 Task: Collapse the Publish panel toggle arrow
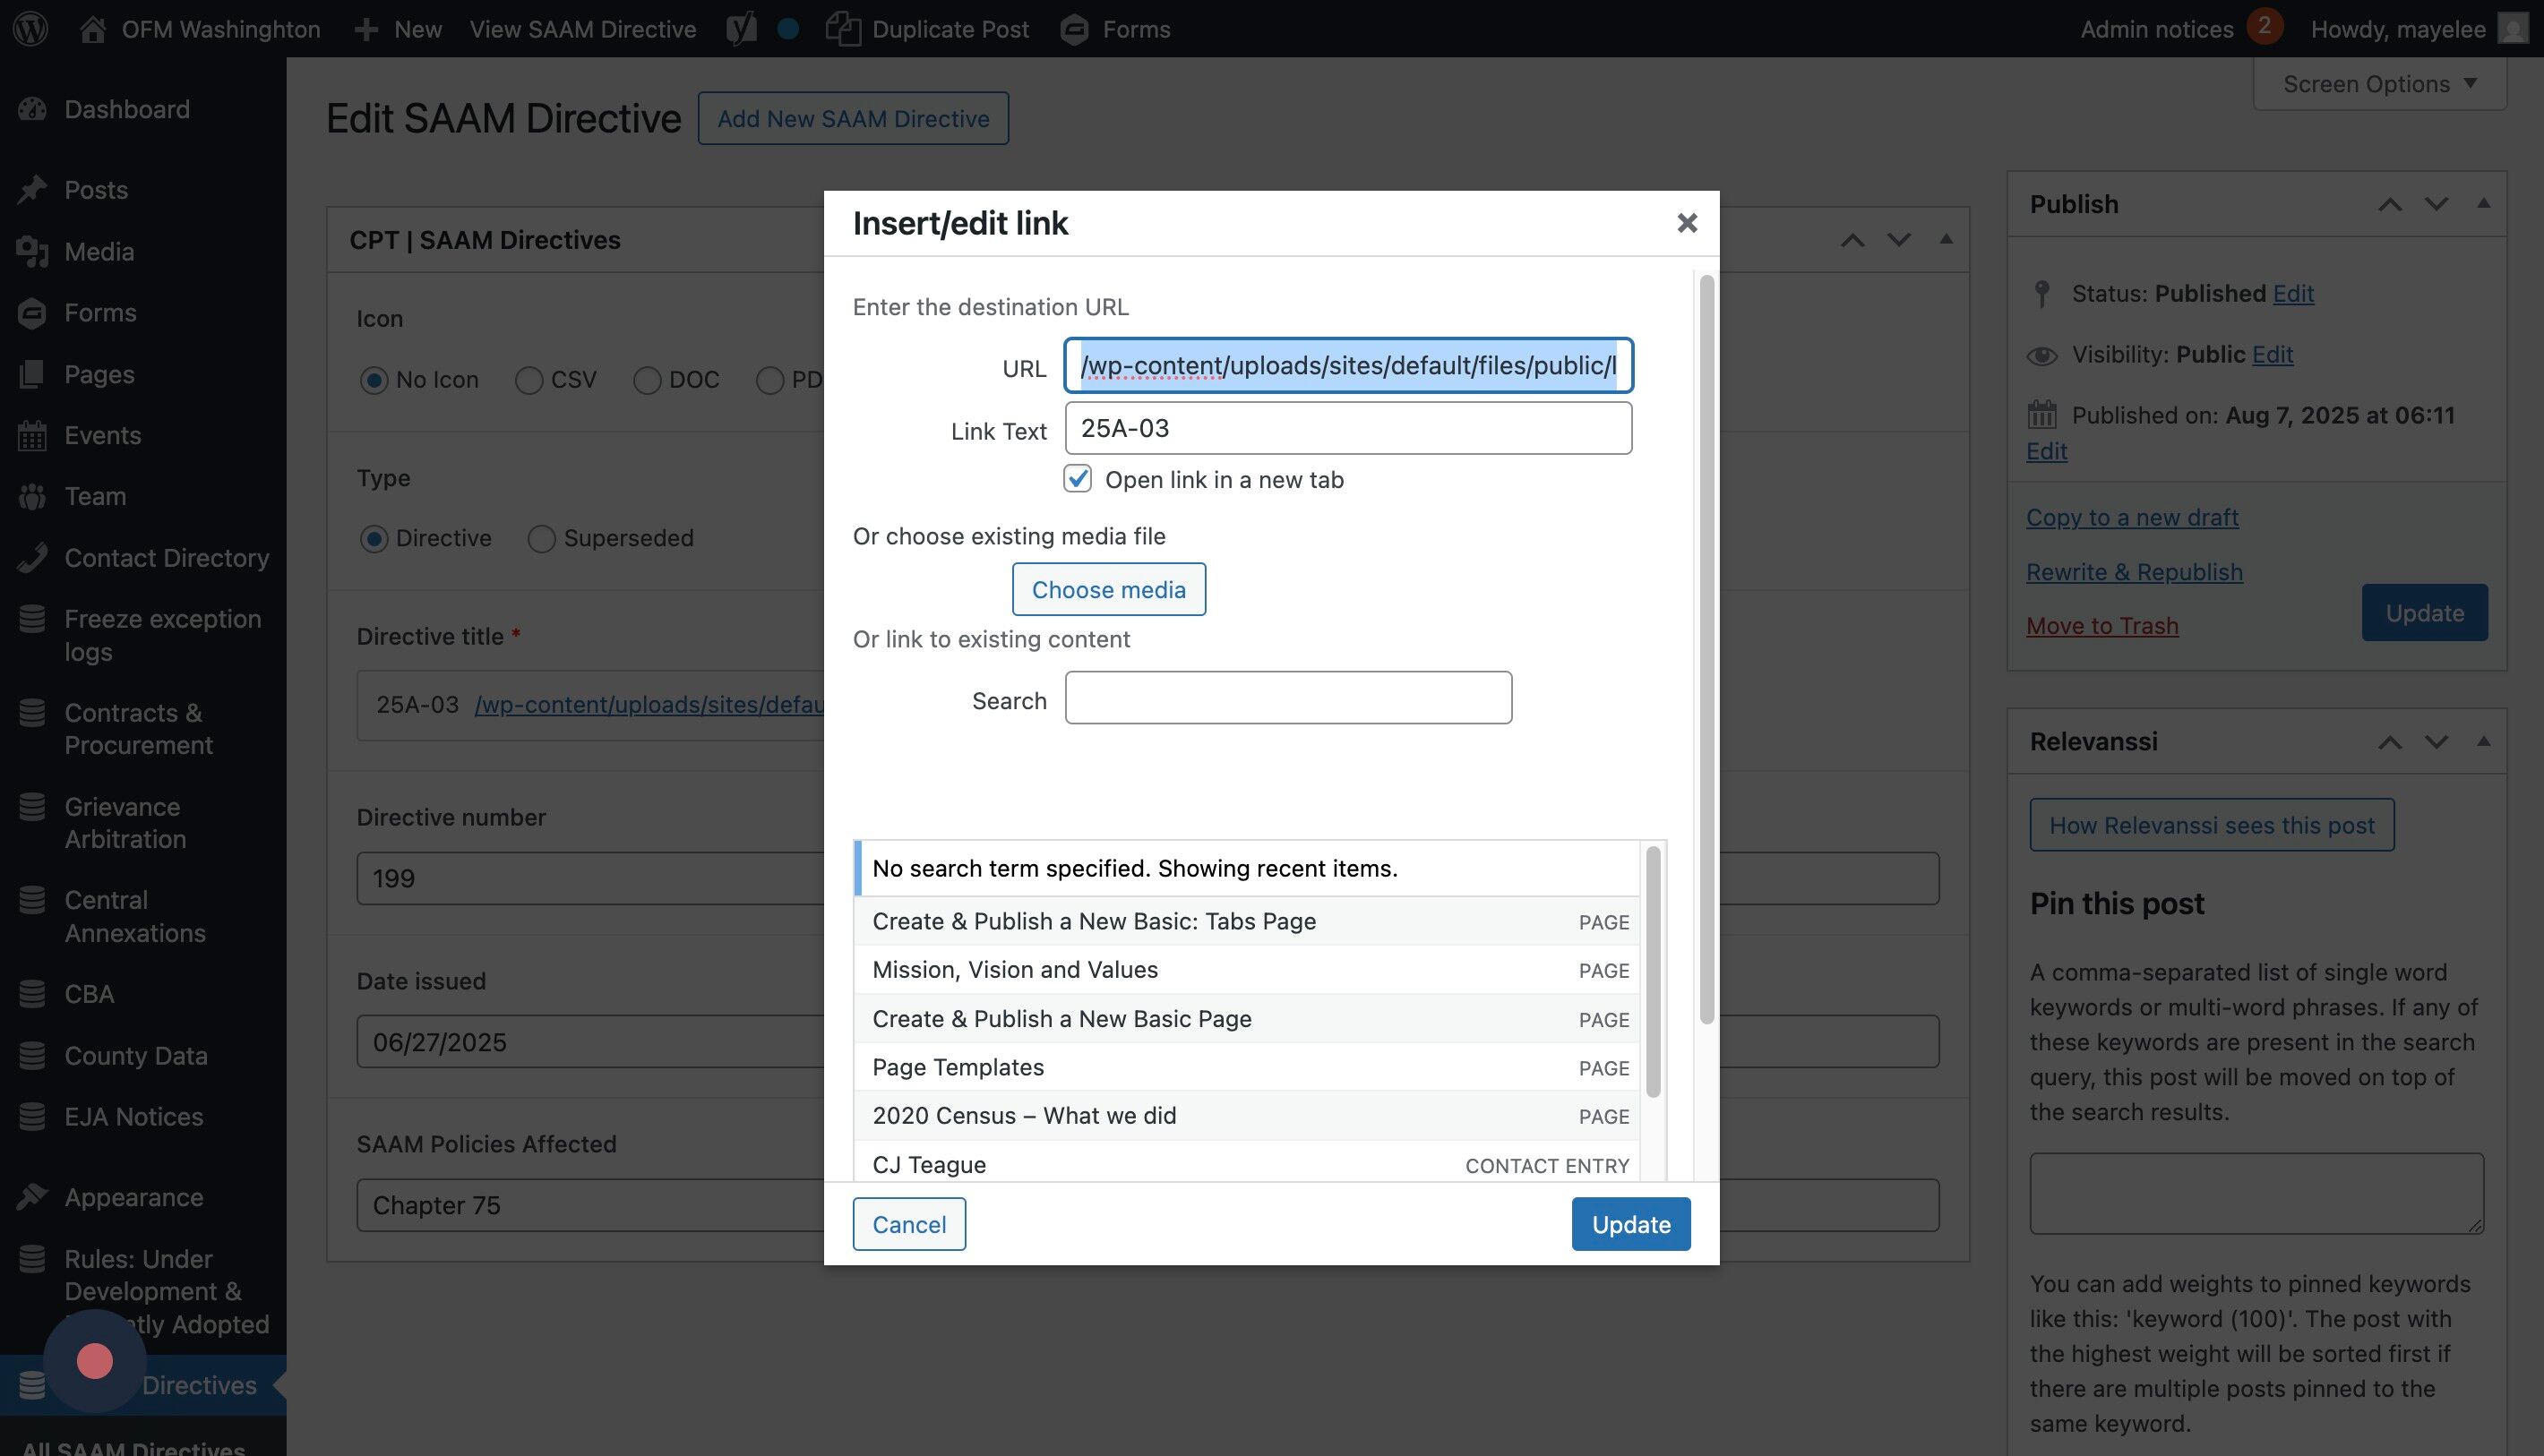[2482, 204]
